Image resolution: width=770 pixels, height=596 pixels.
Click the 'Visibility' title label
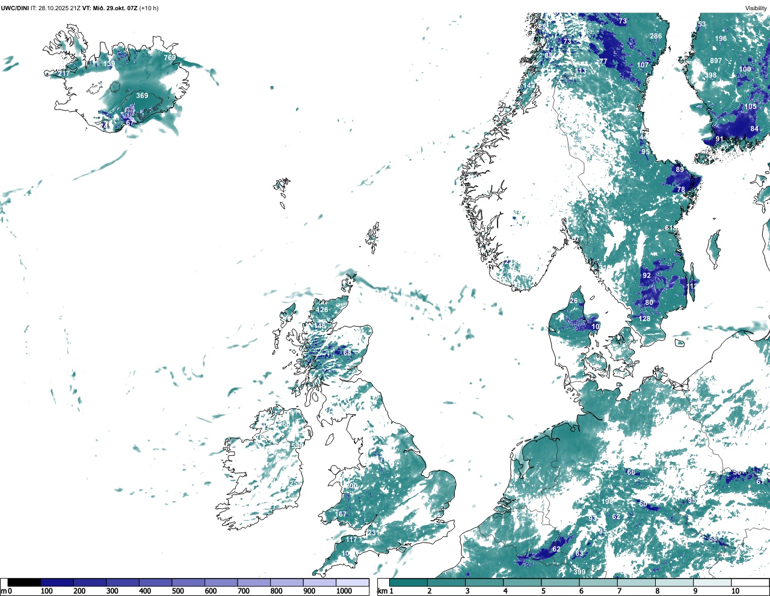(x=756, y=8)
